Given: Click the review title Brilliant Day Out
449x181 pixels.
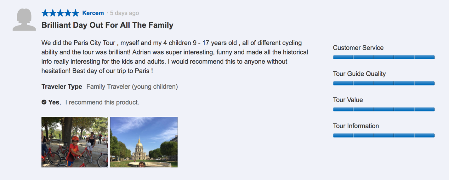Looking at the screenshot, I should [x=107, y=25].
